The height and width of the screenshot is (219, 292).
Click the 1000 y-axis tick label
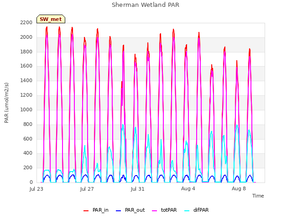pyautogui.click(x=26, y=109)
